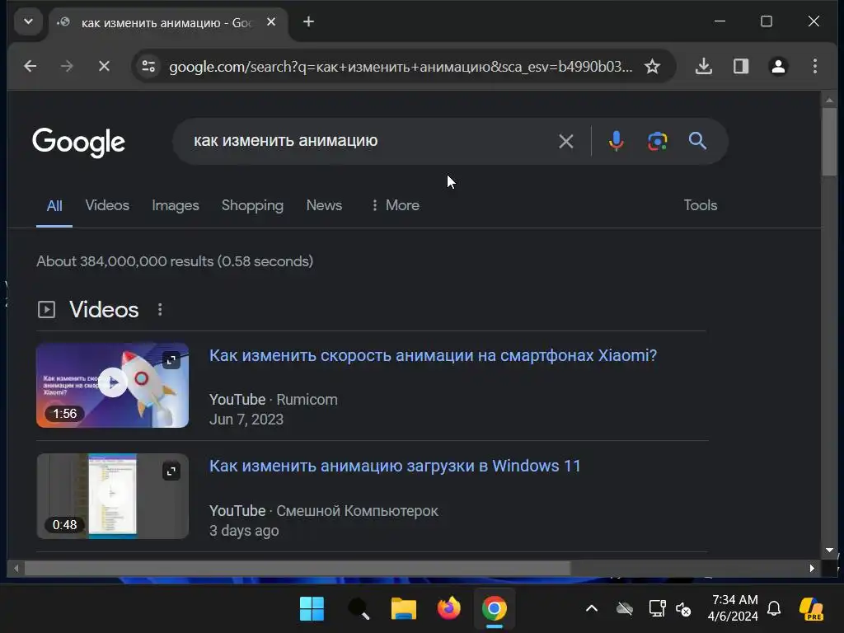Image resolution: width=844 pixels, height=633 pixels.
Task: Close the Google search browser tab
Action: coord(271,22)
